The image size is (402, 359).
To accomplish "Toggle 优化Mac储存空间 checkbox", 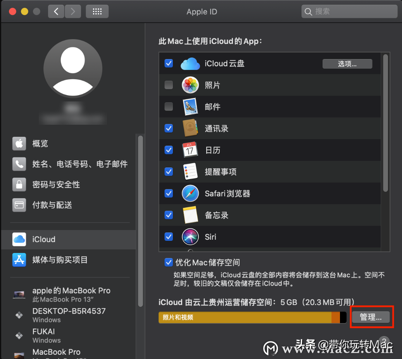I will click(169, 262).
